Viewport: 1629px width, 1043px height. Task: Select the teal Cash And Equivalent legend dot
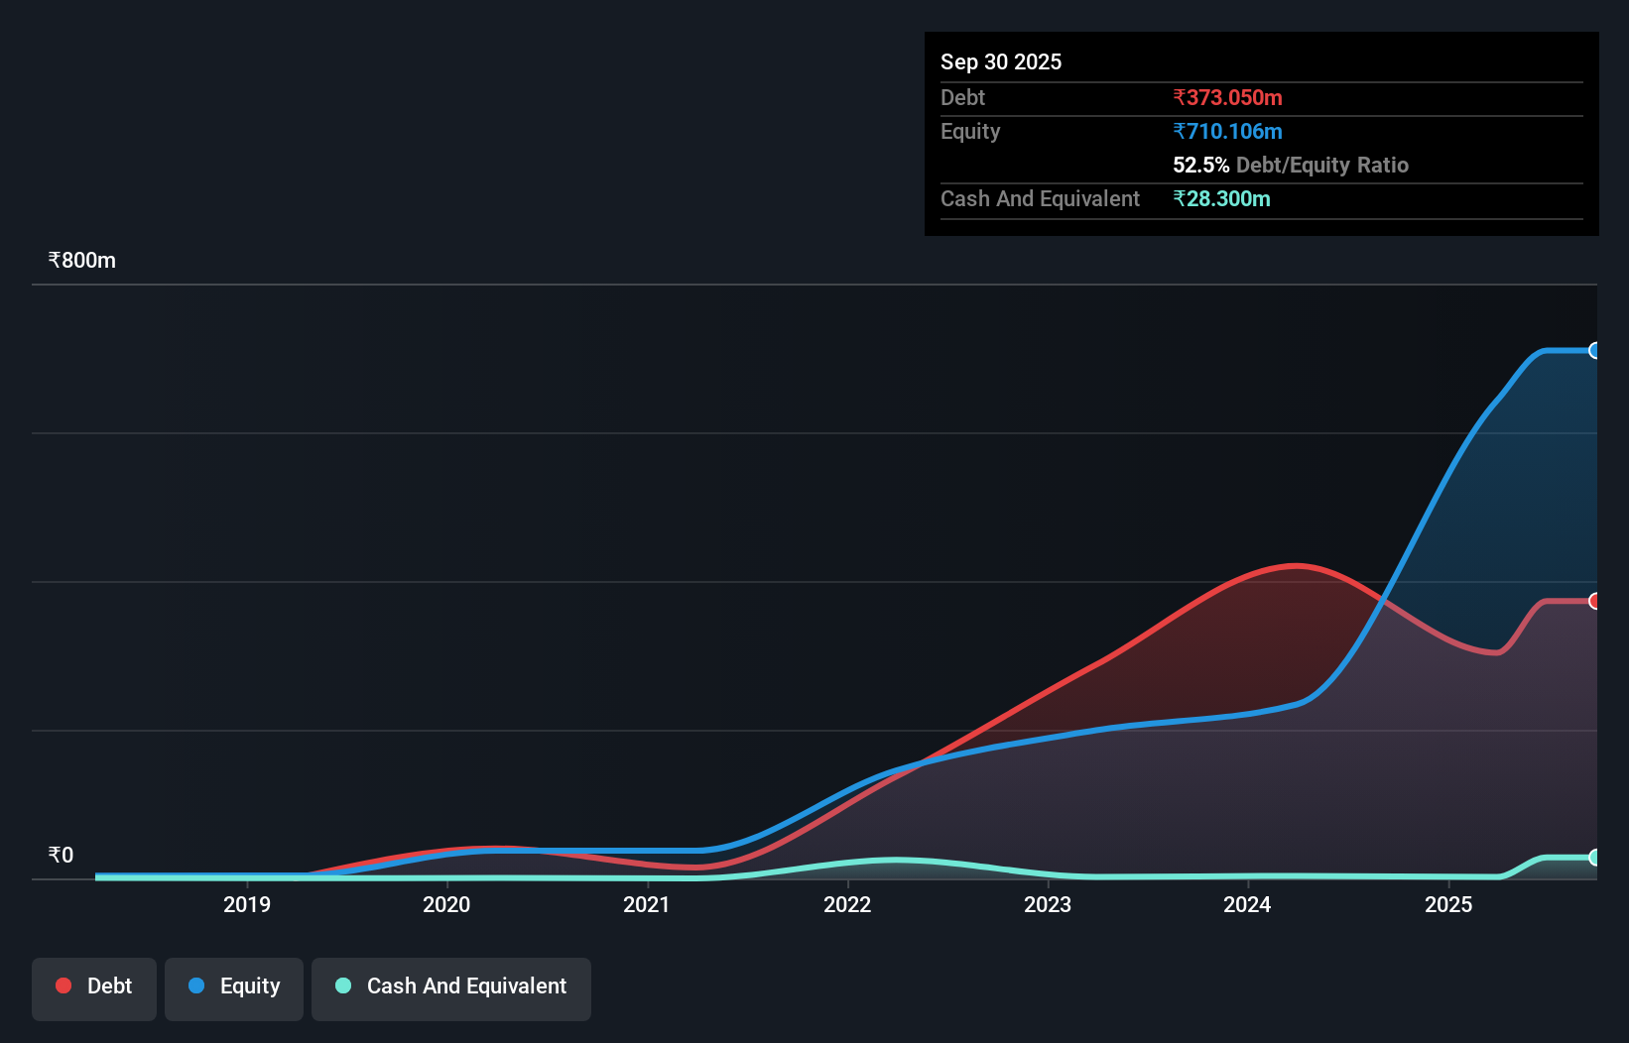point(342,985)
